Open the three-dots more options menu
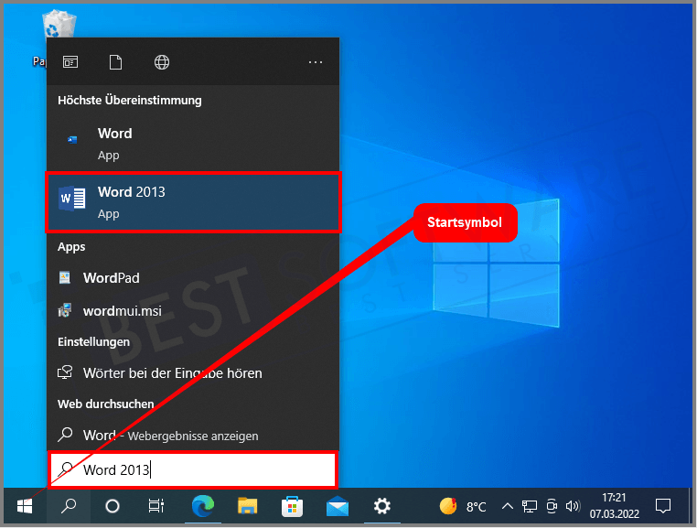 point(316,62)
